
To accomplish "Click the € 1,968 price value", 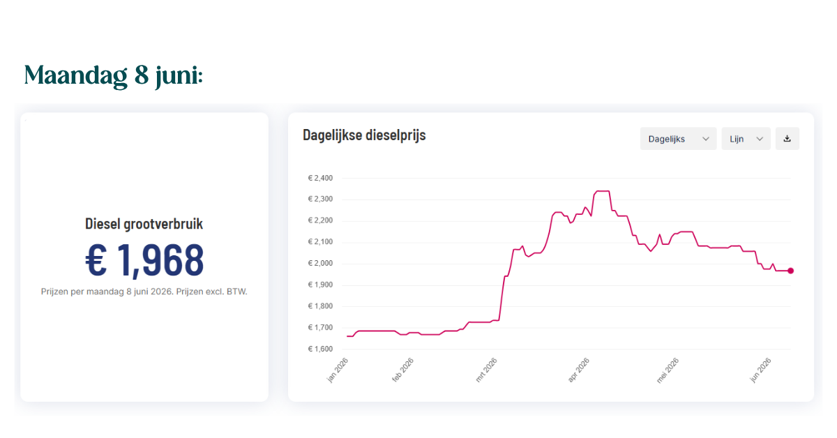I will coord(144,259).
